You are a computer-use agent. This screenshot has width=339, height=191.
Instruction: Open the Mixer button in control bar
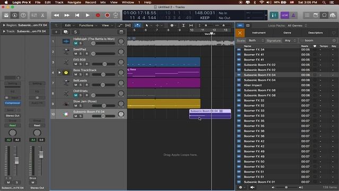coord(34,15)
